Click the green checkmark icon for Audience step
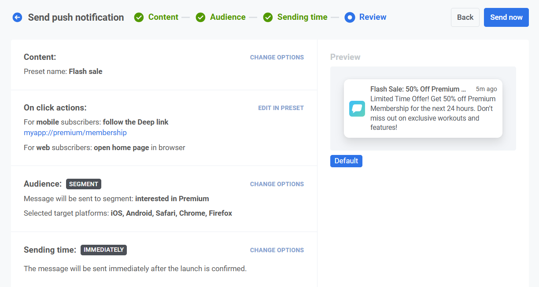The width and height of the screenshot is (539, 287). pyautogui.click(x=200, y=18)
